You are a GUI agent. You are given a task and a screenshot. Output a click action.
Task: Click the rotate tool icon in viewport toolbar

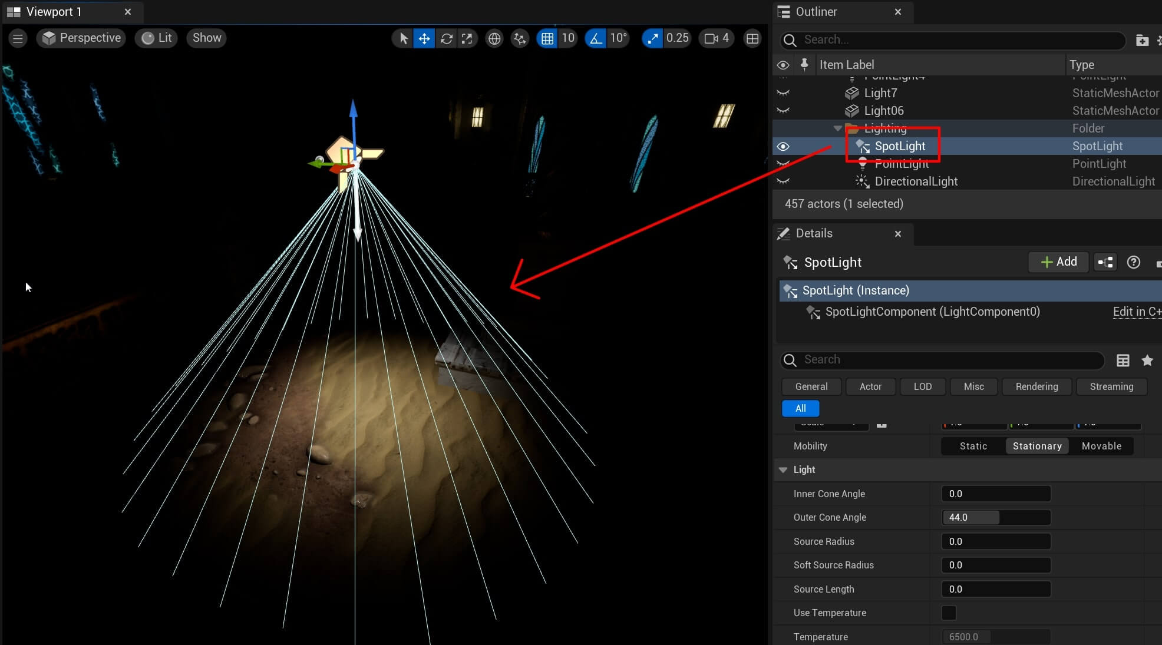click(445, 37)
